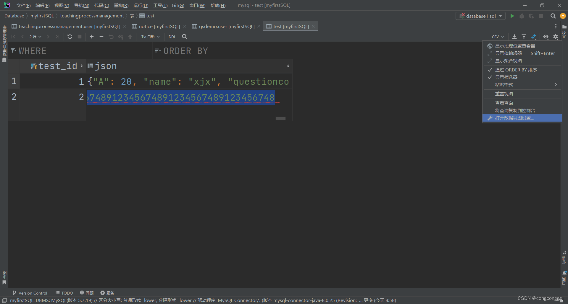Image resolution: width=568 pixels, height=304 pixels.
Task: Open 导航(N) menu
Action: pyautogui.click(x=81, y=5)
